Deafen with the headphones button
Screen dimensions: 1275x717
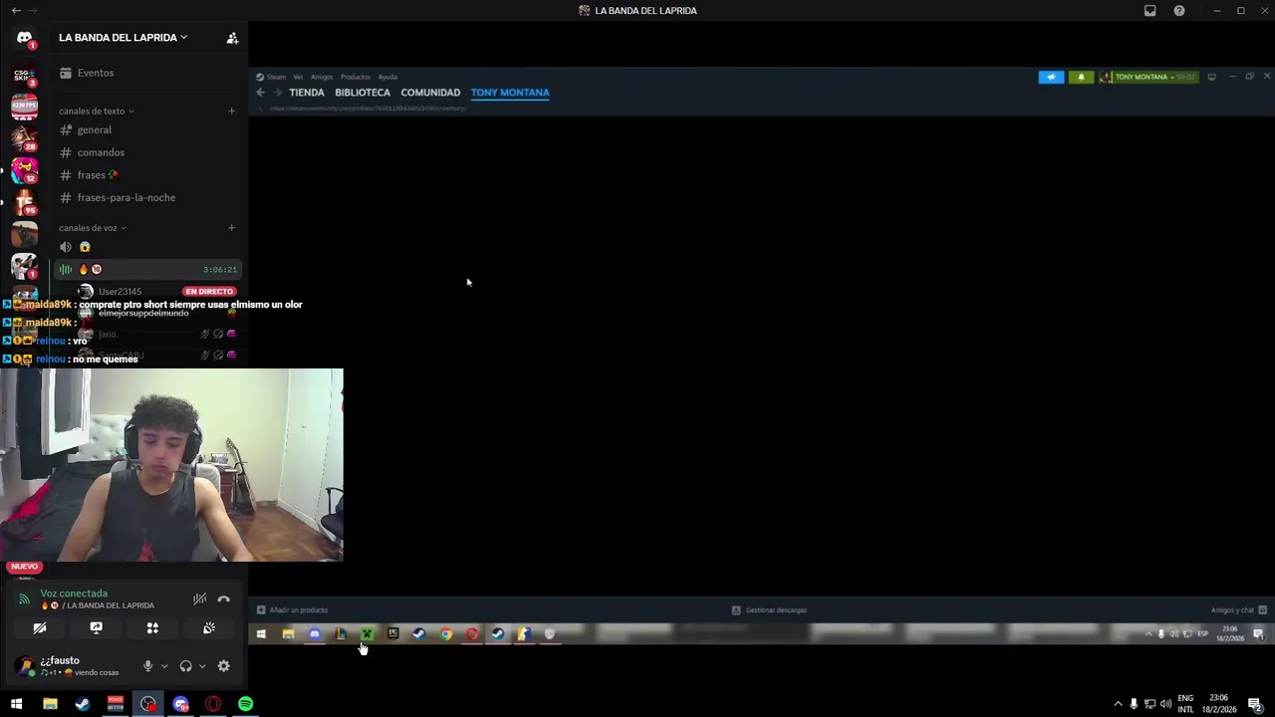[x=185, y=666]
